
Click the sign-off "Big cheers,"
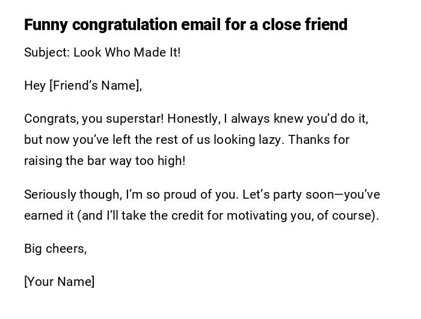coord(55,249)
